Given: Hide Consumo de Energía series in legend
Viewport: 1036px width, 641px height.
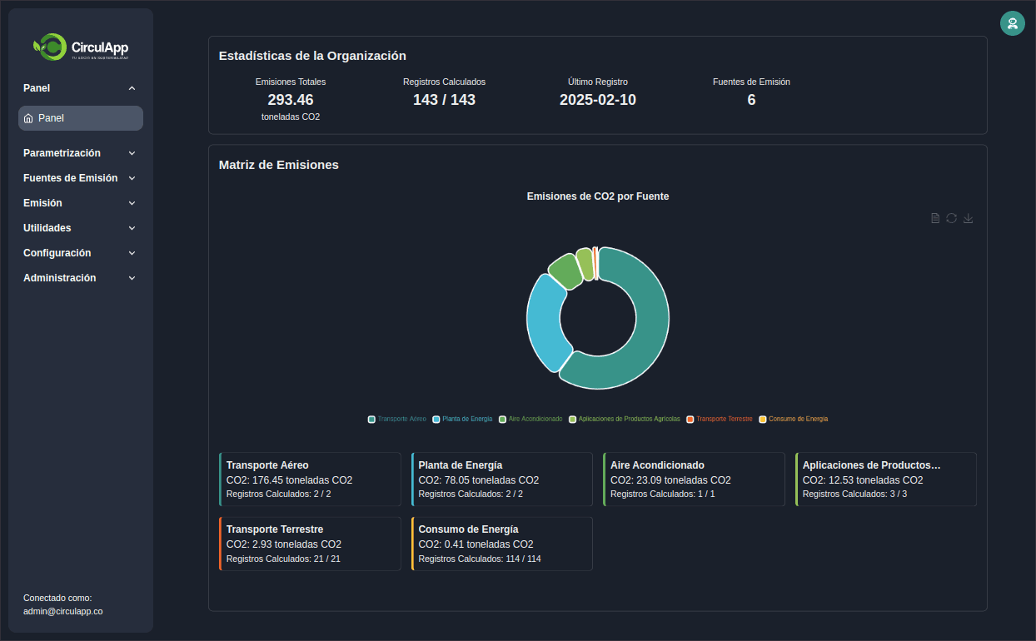Looking at the screenshot, I should coord(793,419).
